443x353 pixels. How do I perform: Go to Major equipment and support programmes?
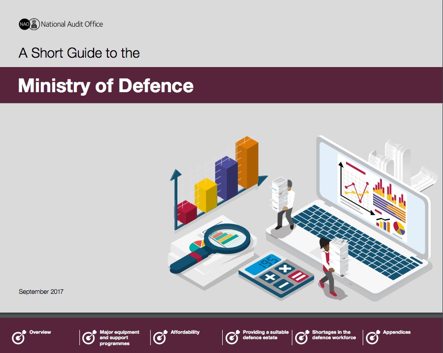119,338
